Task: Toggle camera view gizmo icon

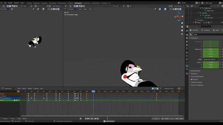Action: point(182,31)
